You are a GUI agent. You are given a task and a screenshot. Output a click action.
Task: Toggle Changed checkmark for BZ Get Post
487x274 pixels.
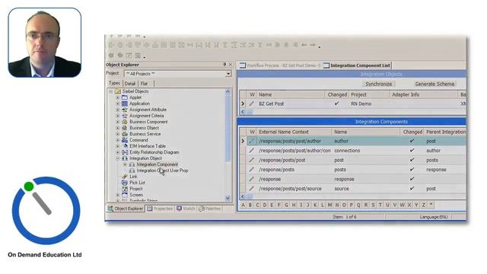[336, 104]
